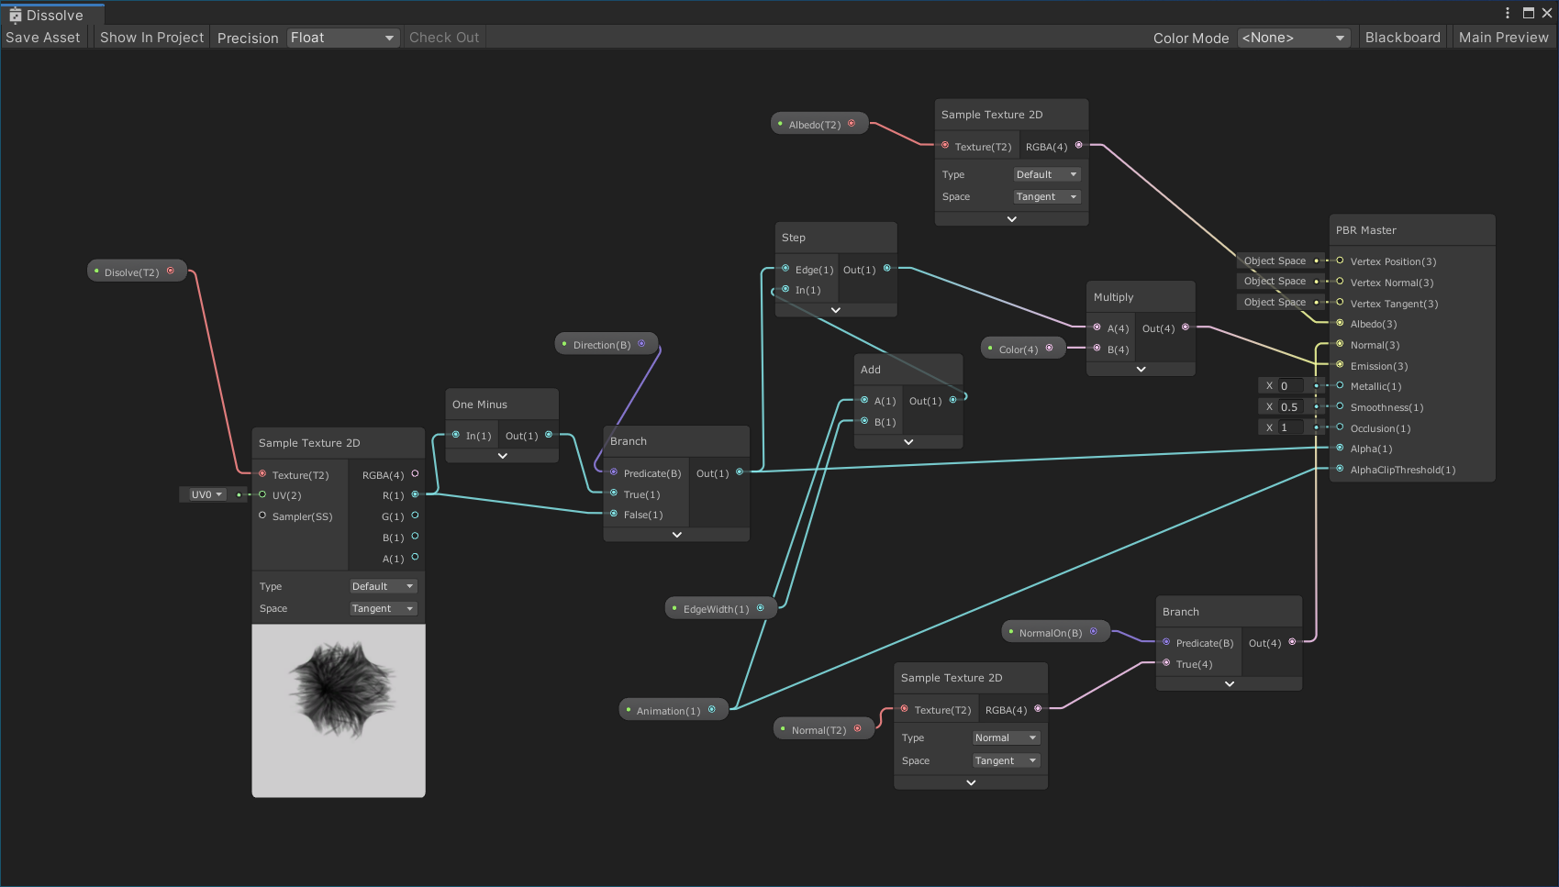This screenshot has width=1559, height=887.
Task: Click the AlphaClipThreshold(1) input port
Action: (x=1340, y=469)
